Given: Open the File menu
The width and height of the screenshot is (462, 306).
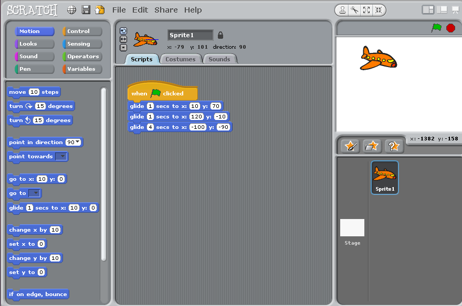Looking at the screenshot, I should pos(119,10).
